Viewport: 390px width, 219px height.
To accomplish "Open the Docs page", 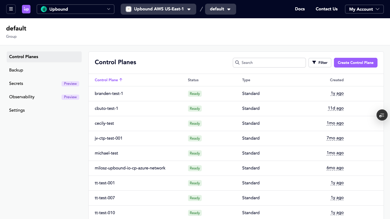I will (x=300, y=9).
